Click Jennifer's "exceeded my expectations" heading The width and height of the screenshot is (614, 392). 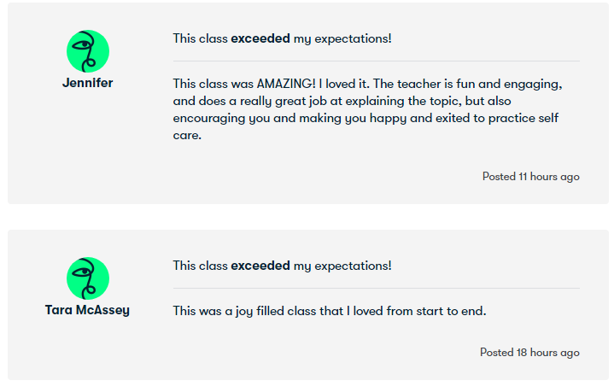(282, 38)
